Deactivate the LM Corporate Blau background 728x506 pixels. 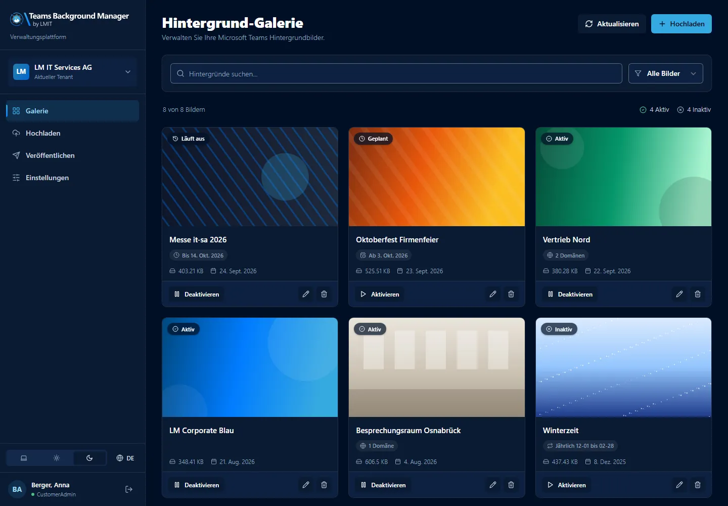coord(197,485)
